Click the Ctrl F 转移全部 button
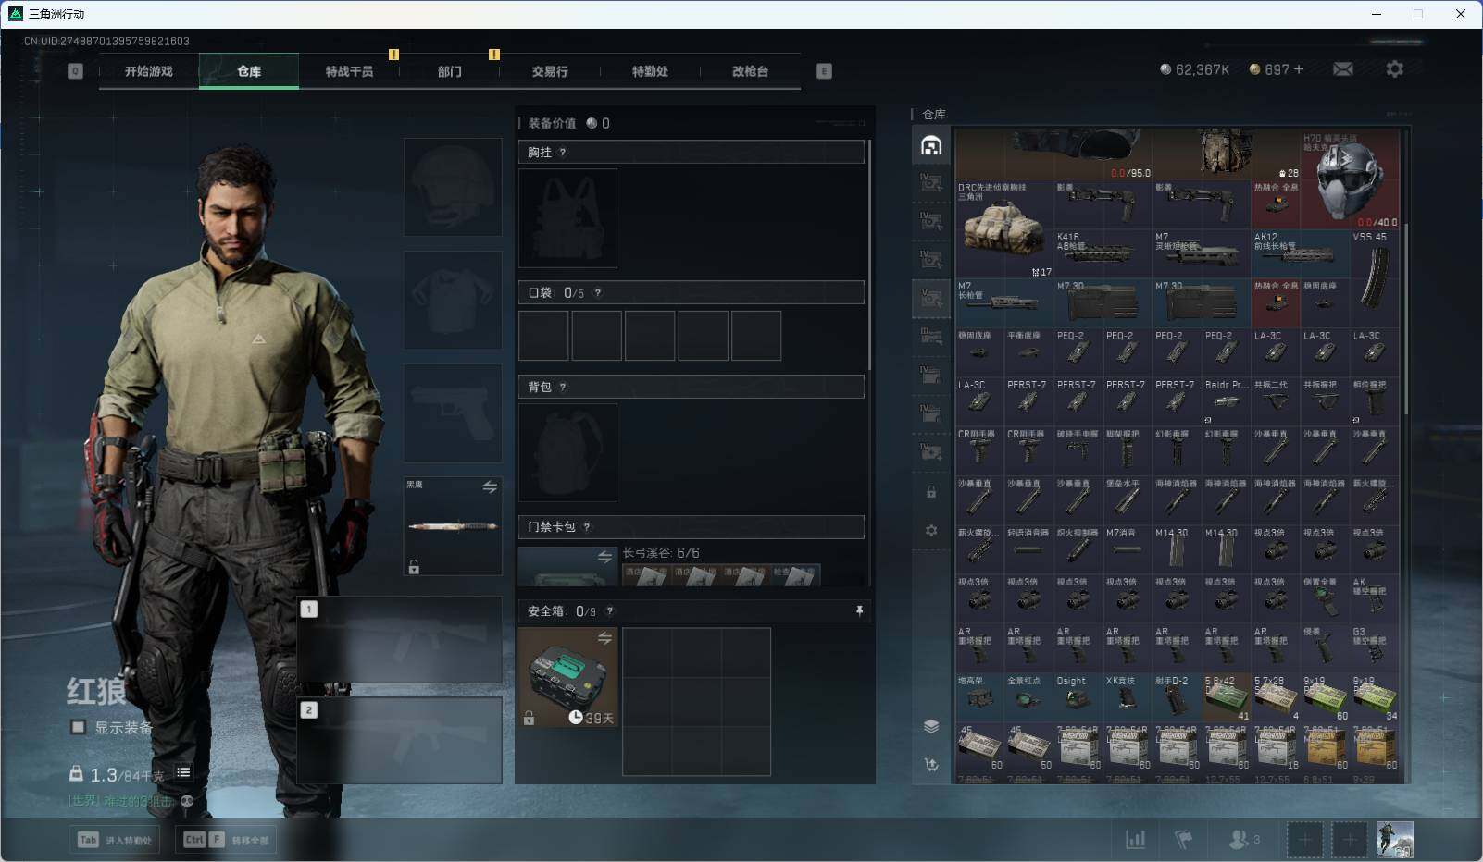Viewport: 1483px width, 862px height. point(226,840)
